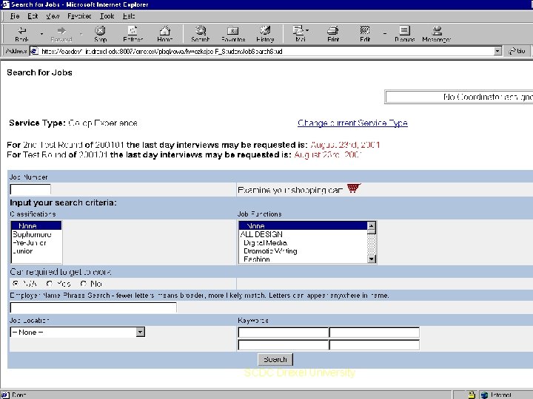
Task: Click Change current Service Type link
Action: click(x=352, y=123)
